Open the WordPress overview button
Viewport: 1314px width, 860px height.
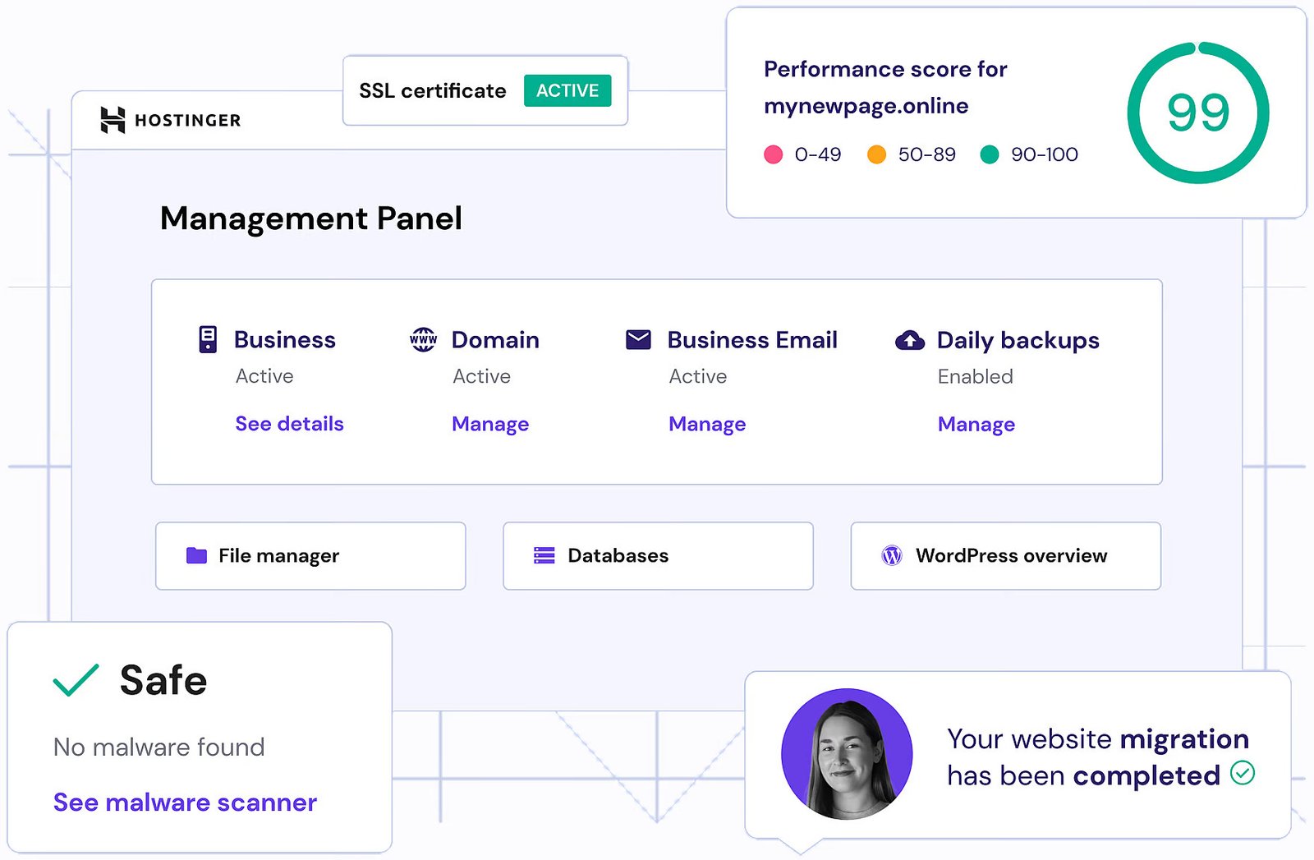pyautogui.click(x=1005, y=556)
